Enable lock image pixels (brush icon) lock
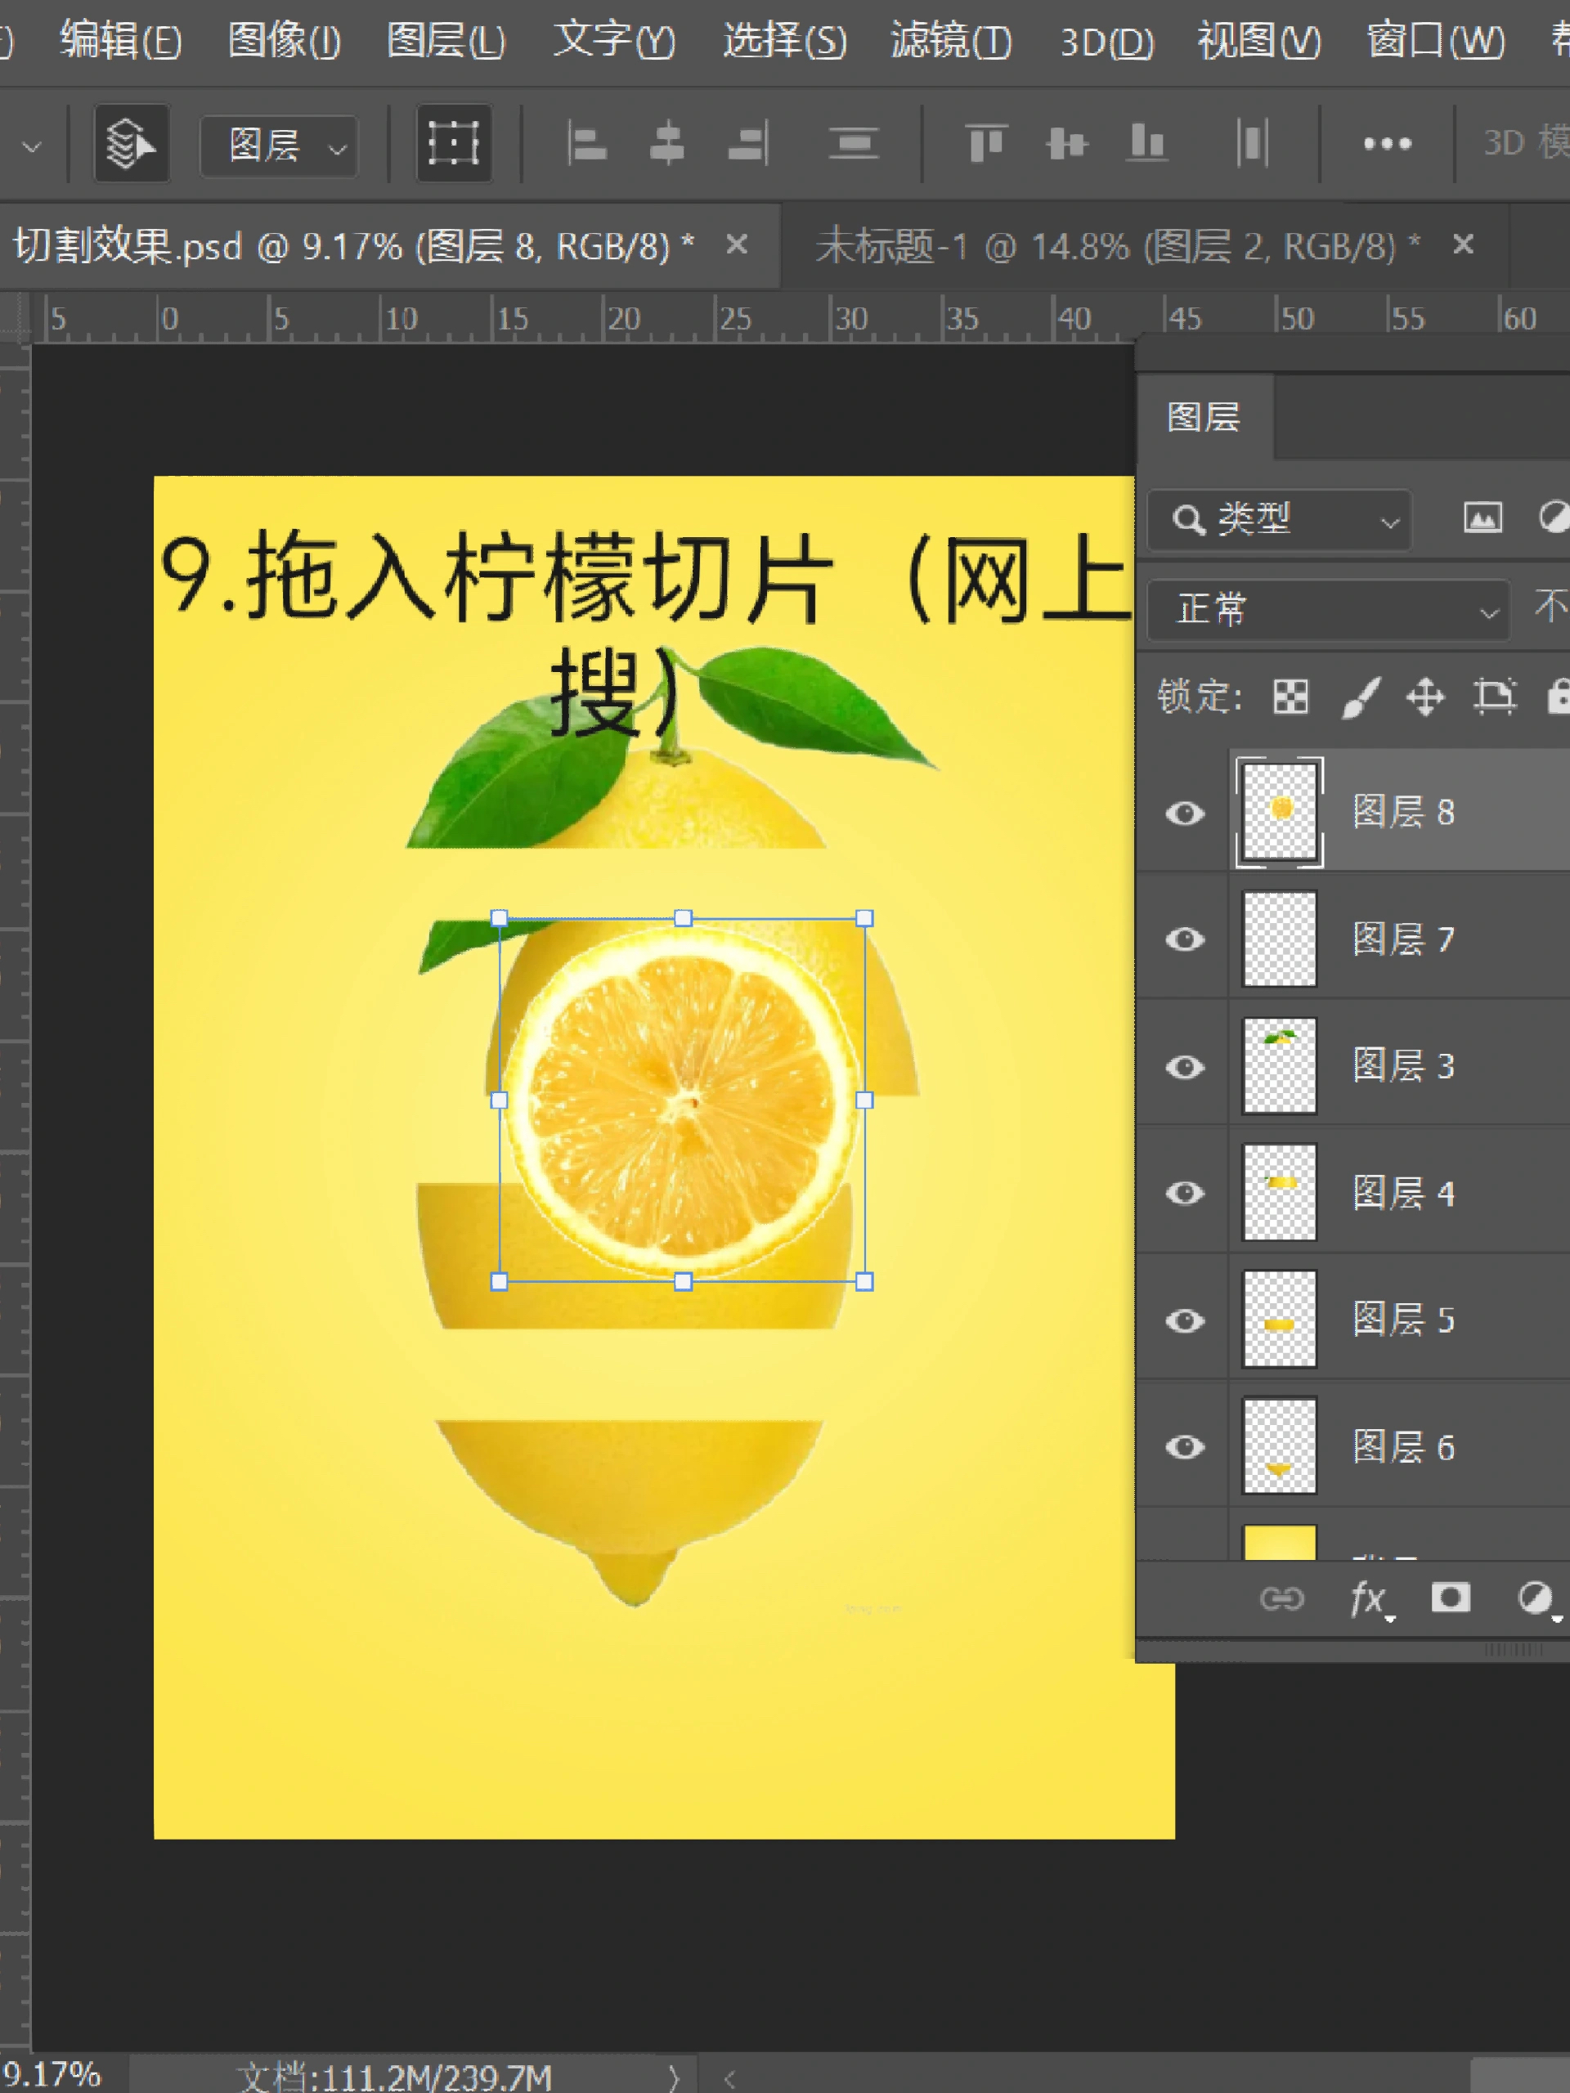This screenshot has height=2093, width=1570. (x=1360, y=697)
